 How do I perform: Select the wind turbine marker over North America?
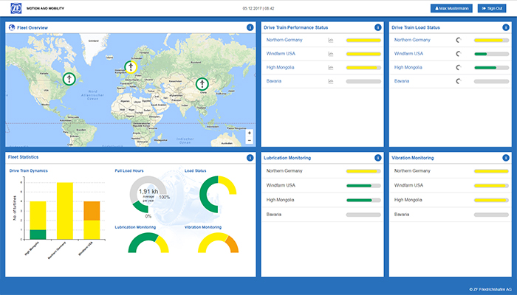(69, 79)
